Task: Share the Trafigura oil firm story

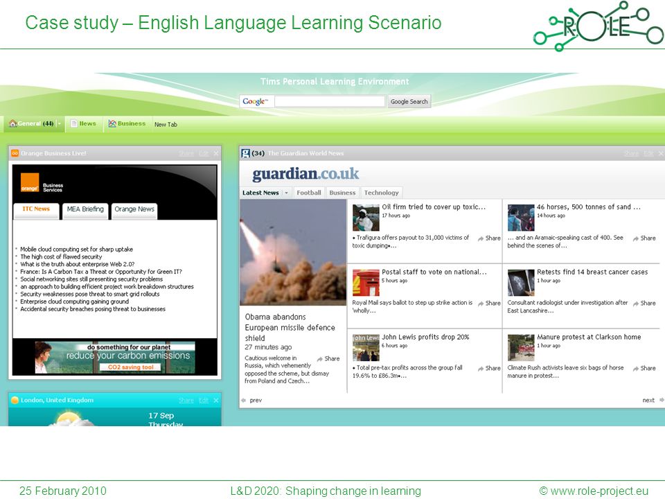Action: coord(489,238)
